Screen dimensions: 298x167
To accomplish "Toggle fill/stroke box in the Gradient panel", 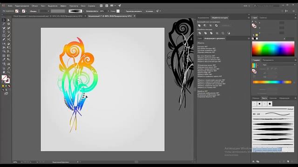I will point(254,71).
